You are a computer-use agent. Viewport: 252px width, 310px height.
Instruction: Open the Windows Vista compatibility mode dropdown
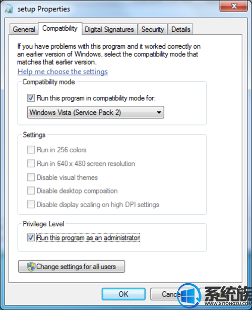[x=95, y=112]
